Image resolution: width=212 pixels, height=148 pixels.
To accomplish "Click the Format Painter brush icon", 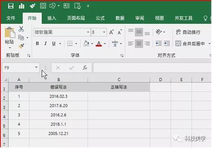I will pyautogui.click(x=21, y=46).
